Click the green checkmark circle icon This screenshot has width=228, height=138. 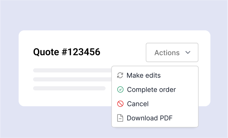[x=120, y=90]
